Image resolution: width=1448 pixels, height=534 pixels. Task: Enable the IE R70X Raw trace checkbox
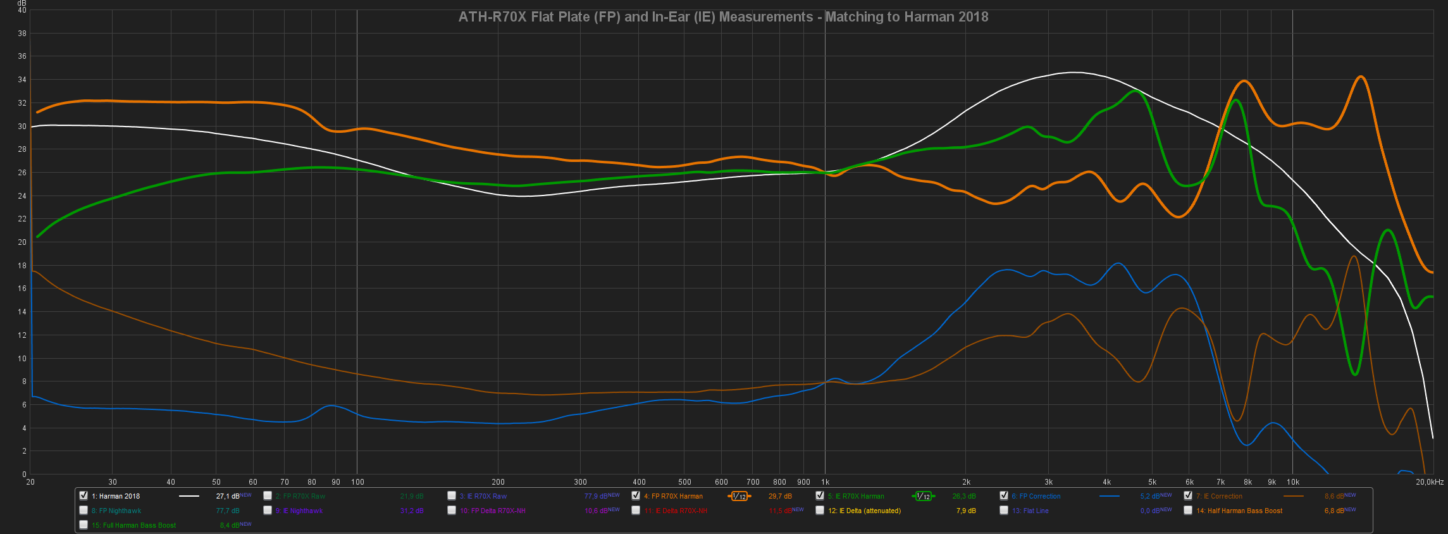(x=452, y=495)
